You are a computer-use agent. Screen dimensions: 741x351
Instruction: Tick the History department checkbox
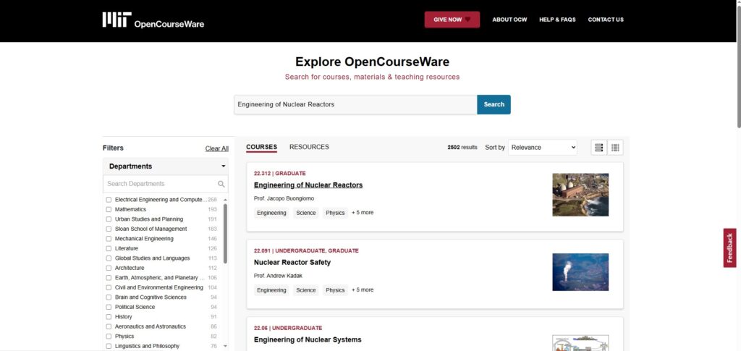point(109,317)
